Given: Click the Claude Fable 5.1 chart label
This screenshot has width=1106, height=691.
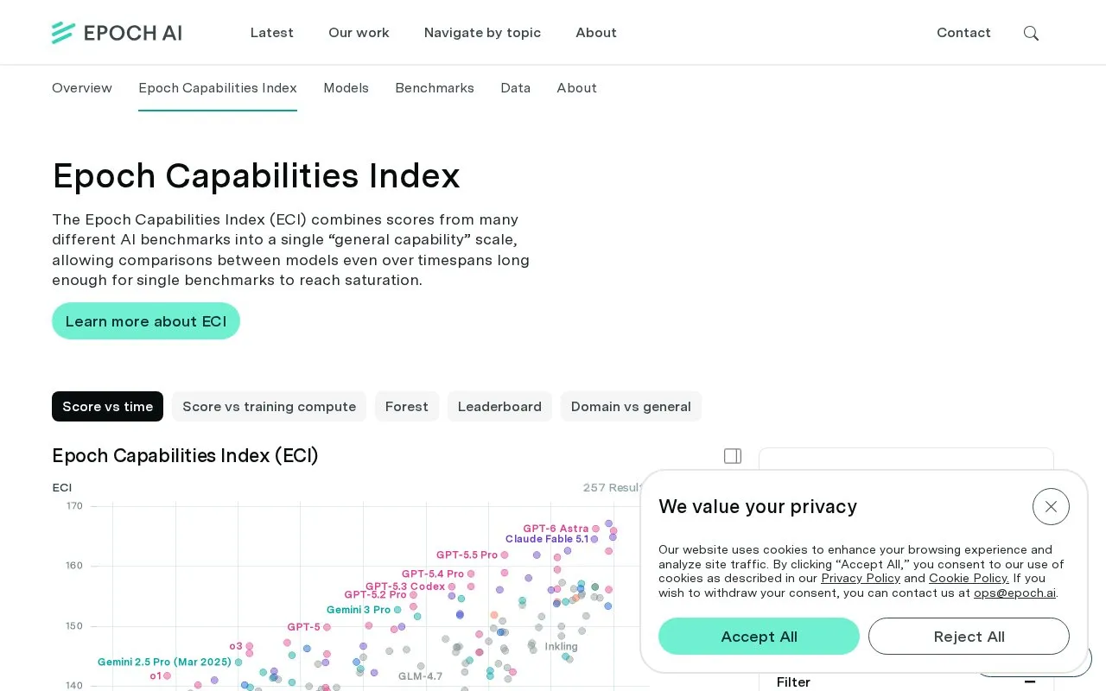Looking at the screenshot, I should point(547,539).
